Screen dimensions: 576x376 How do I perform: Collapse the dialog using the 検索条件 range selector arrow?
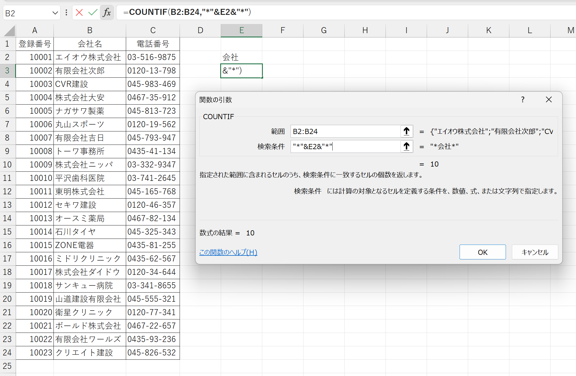(x=406, y=147)
